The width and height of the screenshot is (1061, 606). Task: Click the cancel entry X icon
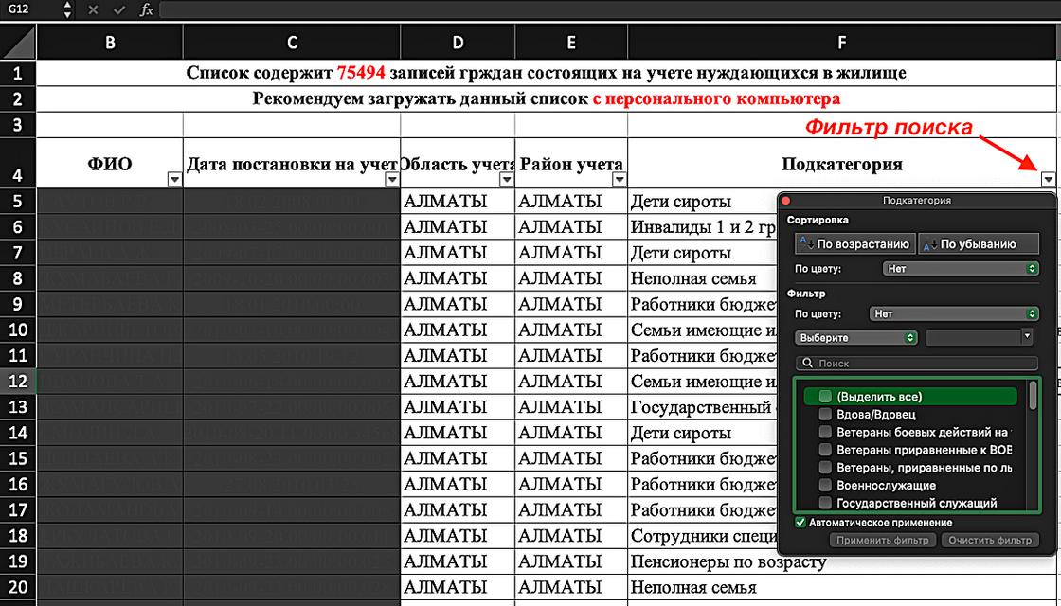coord(92,9)
